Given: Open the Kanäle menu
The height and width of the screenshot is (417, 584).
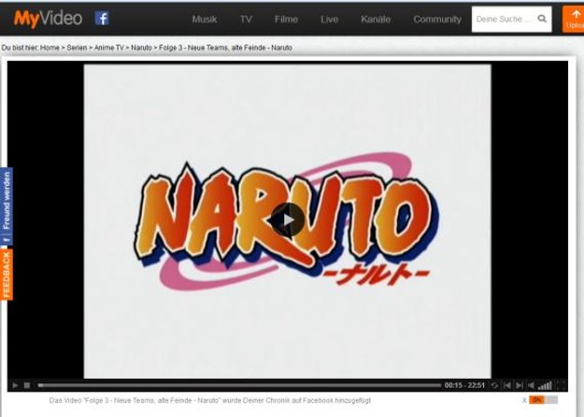Looking at the screenshot, I should pos(376,19).
